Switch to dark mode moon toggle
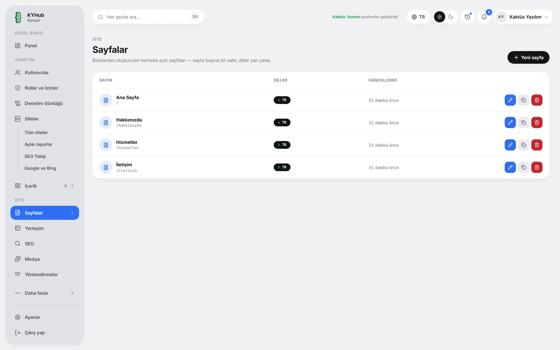This screenshot has height=350, width=560. 451,17
